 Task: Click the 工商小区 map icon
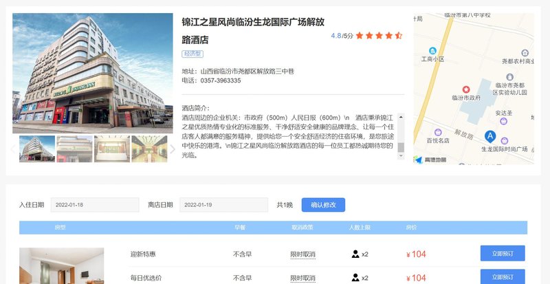coord(432,51)
